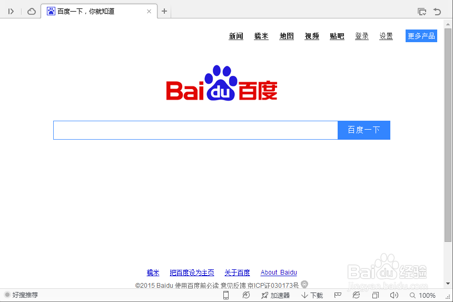Open the 地图 link
Viewport: 453px width, 302px height.
coord(287,36)
